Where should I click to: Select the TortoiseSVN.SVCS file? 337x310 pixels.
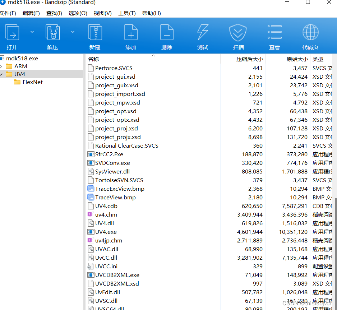point(119,180)
